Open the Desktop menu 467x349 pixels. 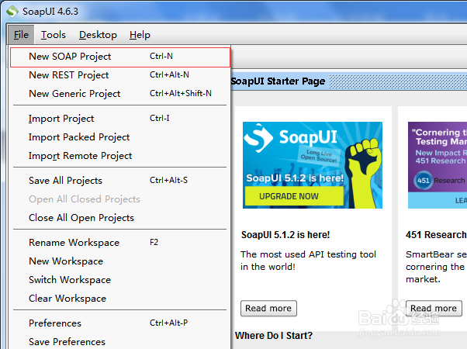(98, 35)
